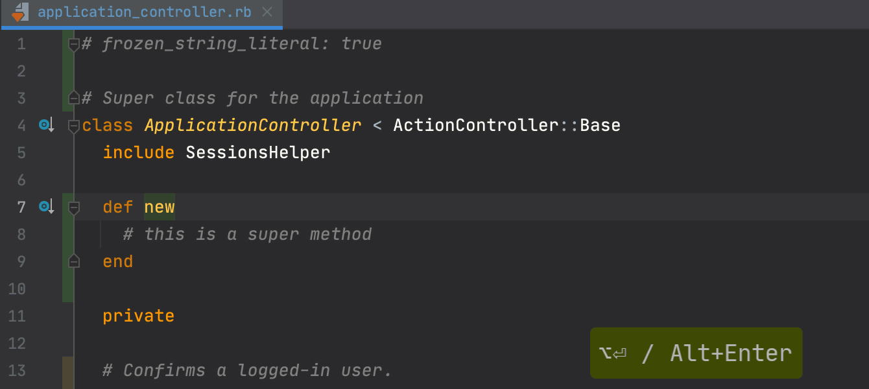Fold the ApplicationController class block
The height and width of the screenshot is (389, 869).
(x=74, y=126)
